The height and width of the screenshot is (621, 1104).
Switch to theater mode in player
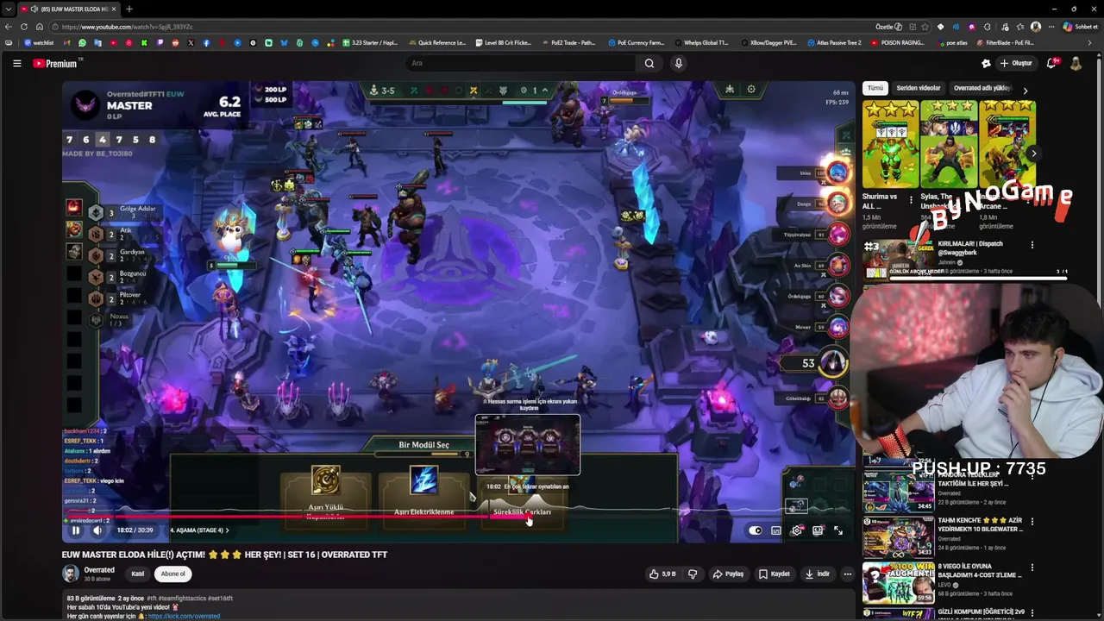(x=818, y=530)
